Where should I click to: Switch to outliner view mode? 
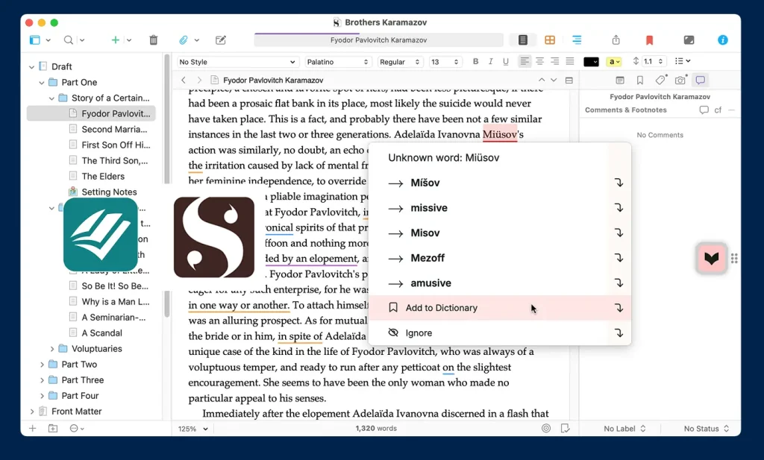[577, 40]
